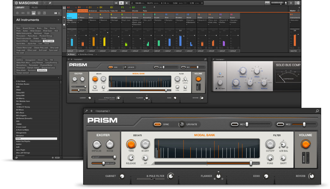Select the Instruments keyboard browser icon
Viewport: 330px width, 189px height.
click(33, 13)
